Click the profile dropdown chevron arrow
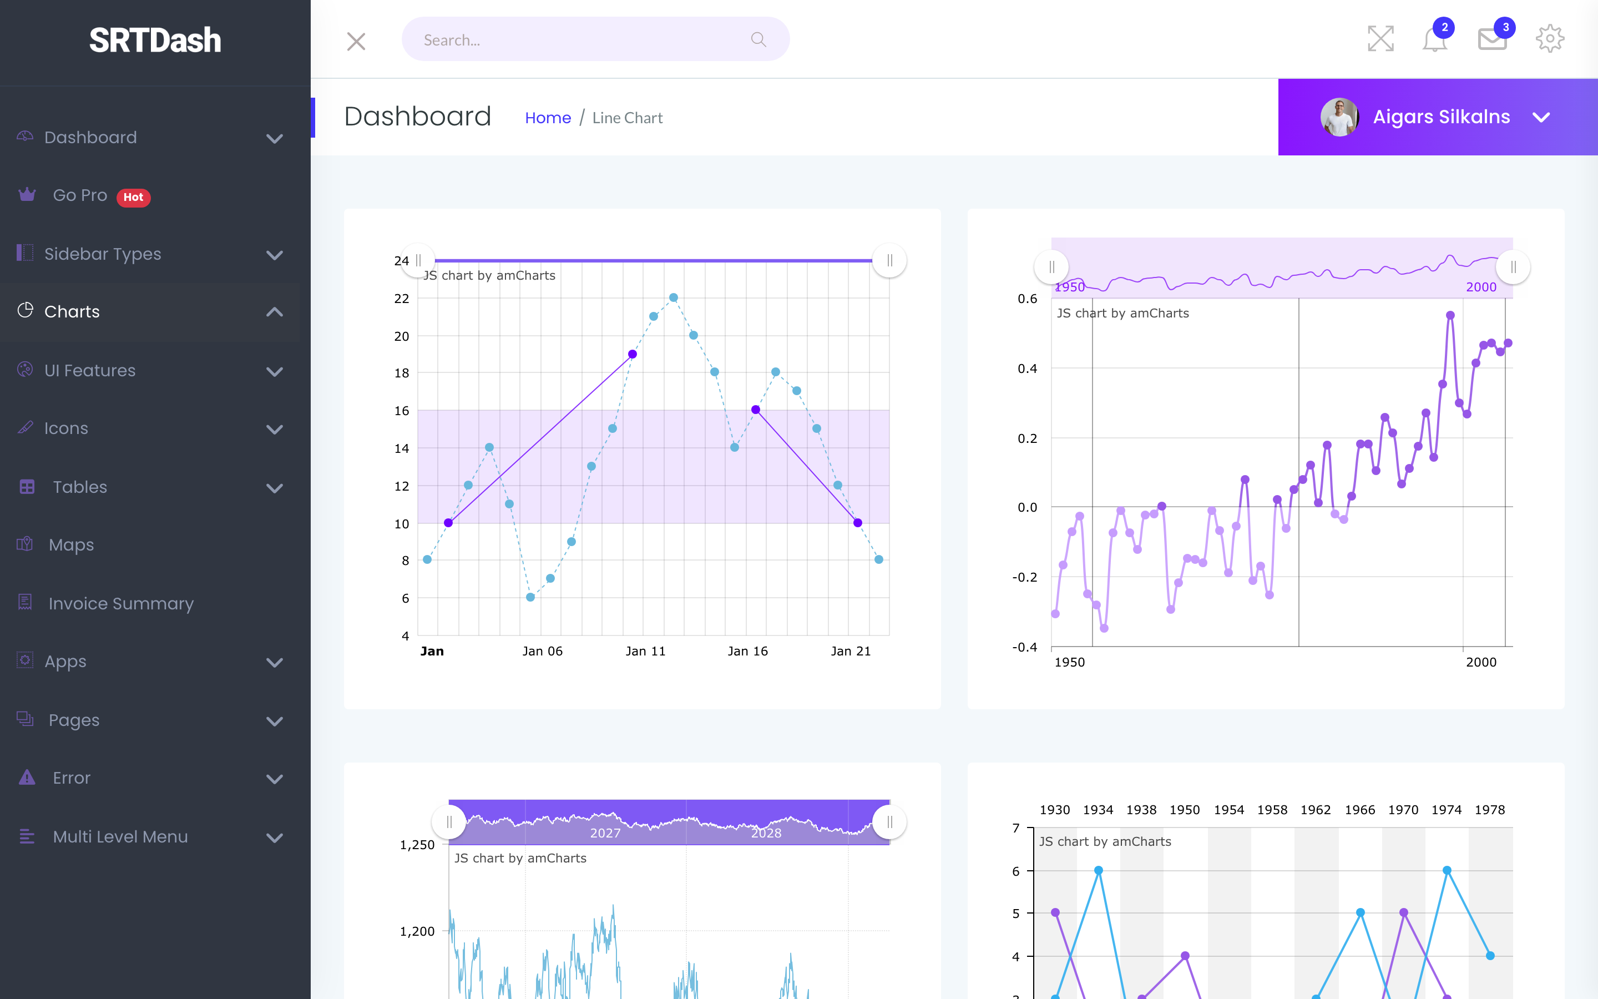 1540,118
